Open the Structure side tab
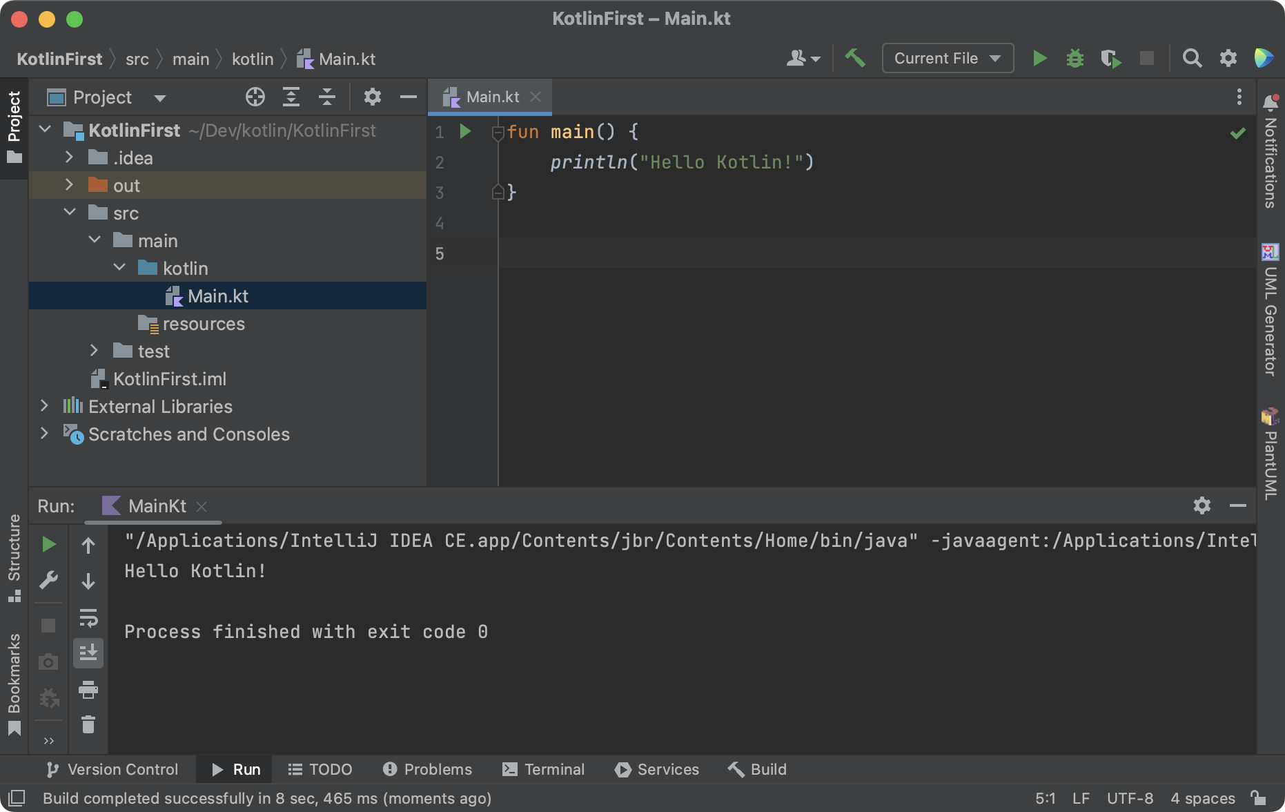Viewport: 1285px width, 812px height. tap(14, 557)
